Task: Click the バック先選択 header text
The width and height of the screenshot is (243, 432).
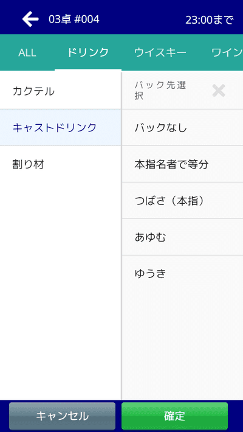Action: [160, 91]
